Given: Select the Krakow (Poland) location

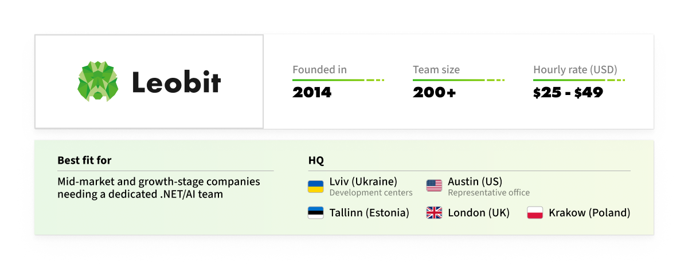Looking at the screenshot, I should click(x=589, y=213).
